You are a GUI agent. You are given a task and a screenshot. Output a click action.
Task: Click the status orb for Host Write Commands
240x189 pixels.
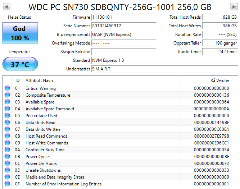click(x=7, y=143)
